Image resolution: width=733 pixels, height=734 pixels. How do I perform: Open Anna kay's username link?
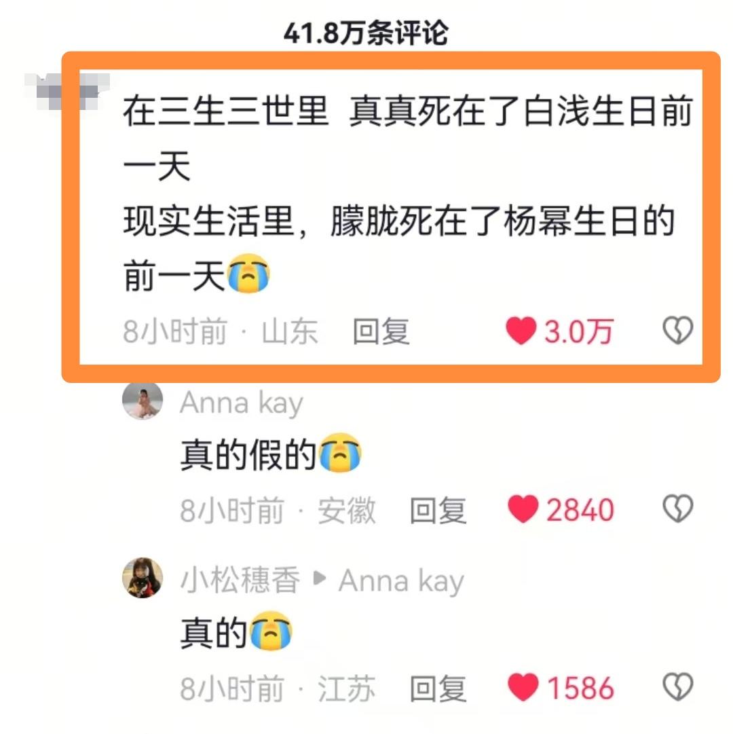242,403
